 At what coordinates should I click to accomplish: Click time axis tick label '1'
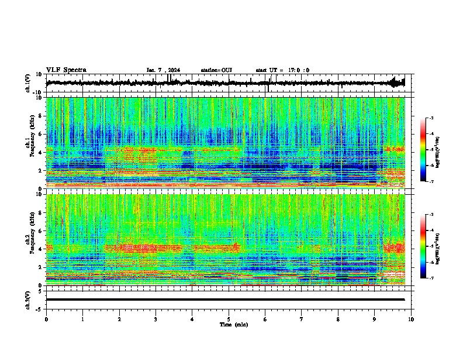(x=82, y=319)
